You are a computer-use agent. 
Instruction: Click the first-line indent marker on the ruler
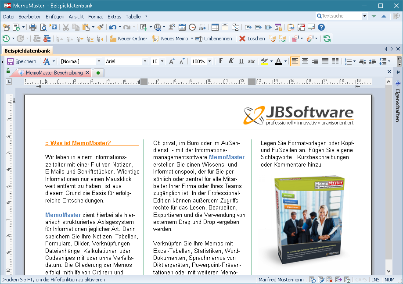click(x=46, y=81)
